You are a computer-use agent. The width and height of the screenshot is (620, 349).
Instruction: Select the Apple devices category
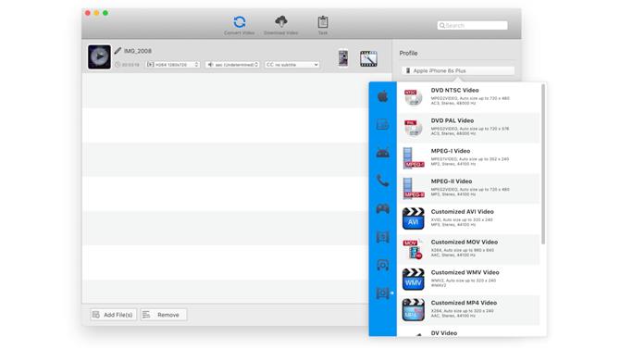click(x=382, y=96)
